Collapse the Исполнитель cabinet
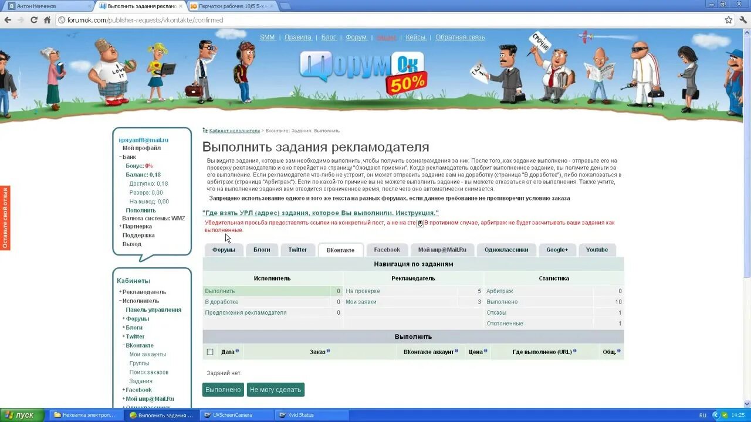751x422 pixels. (120, 301)
